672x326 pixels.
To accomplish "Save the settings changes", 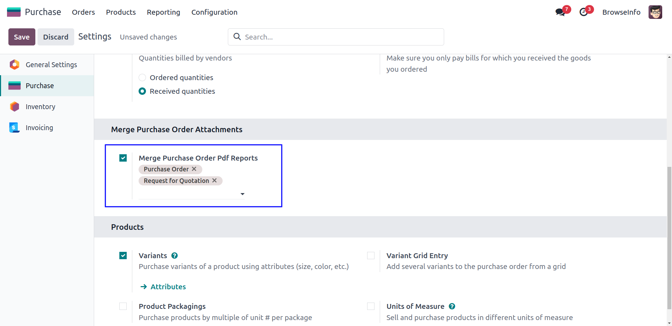I will pos(22,37).
